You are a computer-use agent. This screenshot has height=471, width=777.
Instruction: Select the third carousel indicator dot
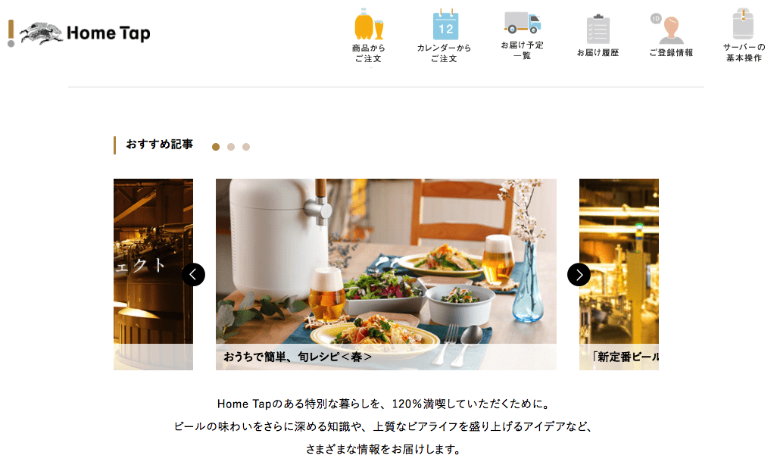(x=246, y=147)
